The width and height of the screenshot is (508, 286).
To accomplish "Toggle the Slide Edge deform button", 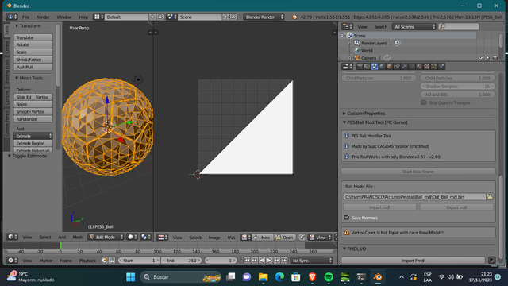I will click(x=23, y=97).
